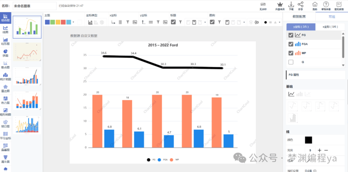This screenshot has width=348, height=172.
Task: Click the download (下载) icon
Action: coord(291,5)
